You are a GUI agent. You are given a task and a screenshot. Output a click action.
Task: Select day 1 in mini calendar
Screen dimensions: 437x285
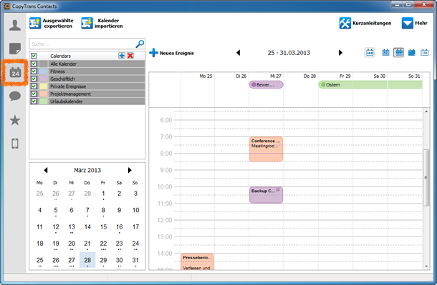103,194
